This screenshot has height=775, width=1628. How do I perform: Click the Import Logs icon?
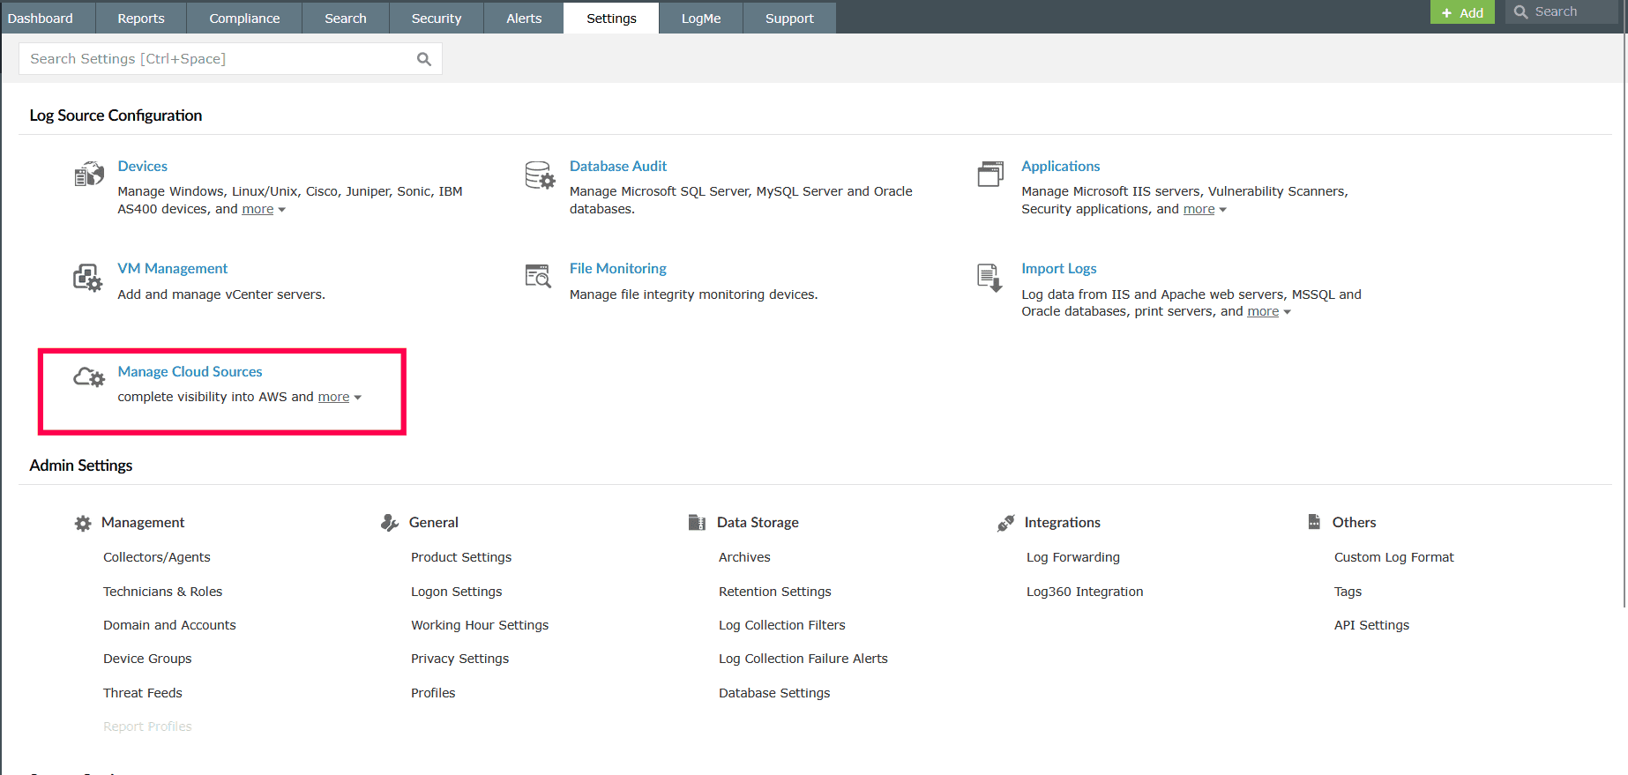pos(989,277)
